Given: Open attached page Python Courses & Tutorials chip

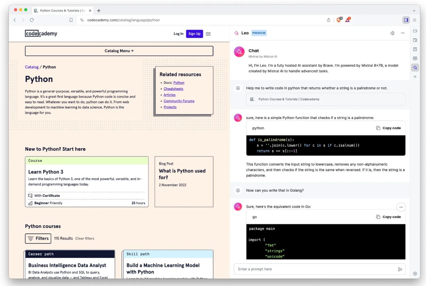Looking at the screenshot, I should pyautogui.click(x=326, y=99).
